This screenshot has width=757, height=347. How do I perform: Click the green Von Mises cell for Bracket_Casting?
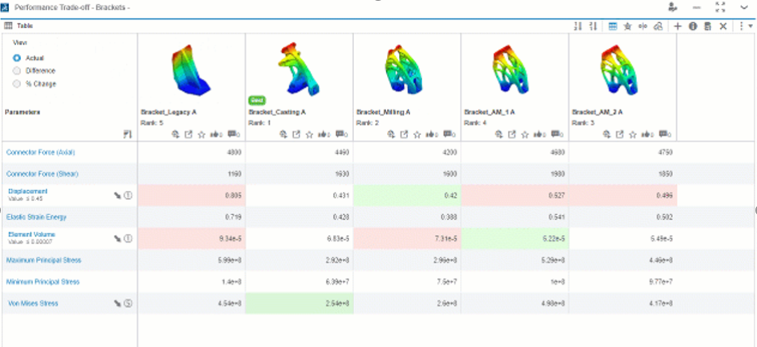pos(299,304)
